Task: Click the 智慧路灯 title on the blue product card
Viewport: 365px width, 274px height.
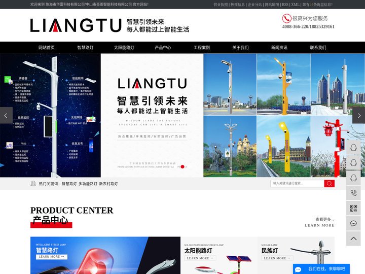Action: (x=47, y=250)
